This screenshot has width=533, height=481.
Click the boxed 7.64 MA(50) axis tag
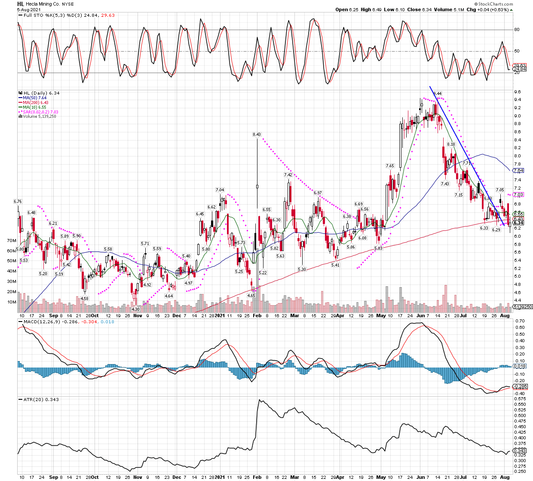coord(518,171)
